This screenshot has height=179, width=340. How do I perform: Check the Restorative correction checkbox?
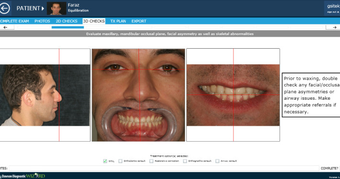click(x=151, y=161)
